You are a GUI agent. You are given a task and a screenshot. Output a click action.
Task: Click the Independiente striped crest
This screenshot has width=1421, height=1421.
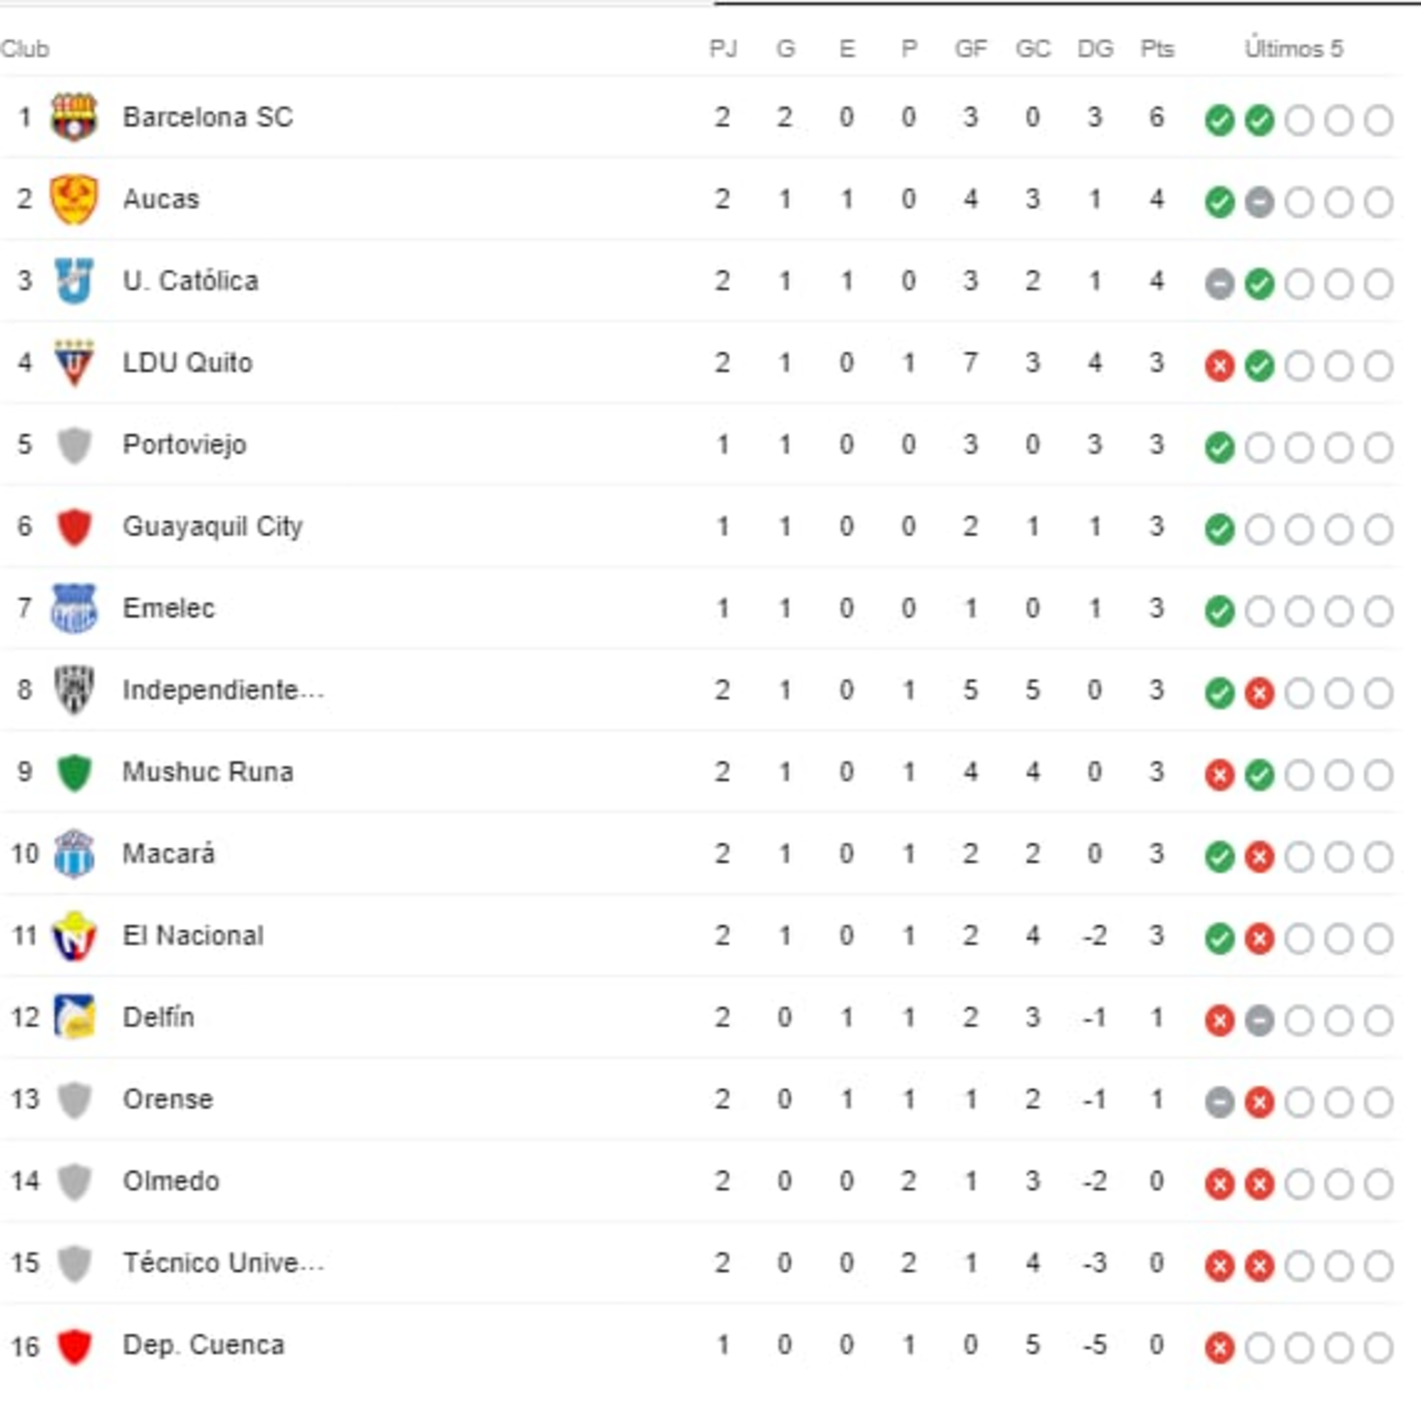pyautogui.click(x=73, y=690)
